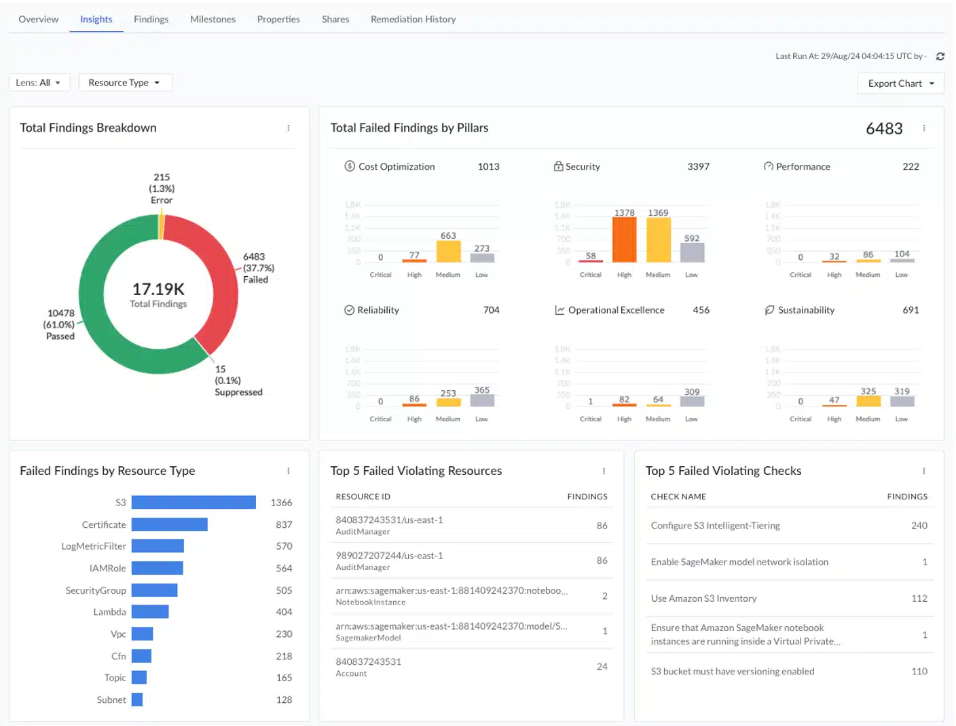Go to the Milestones tab
956x726 pixels.
tap(213, 19)
